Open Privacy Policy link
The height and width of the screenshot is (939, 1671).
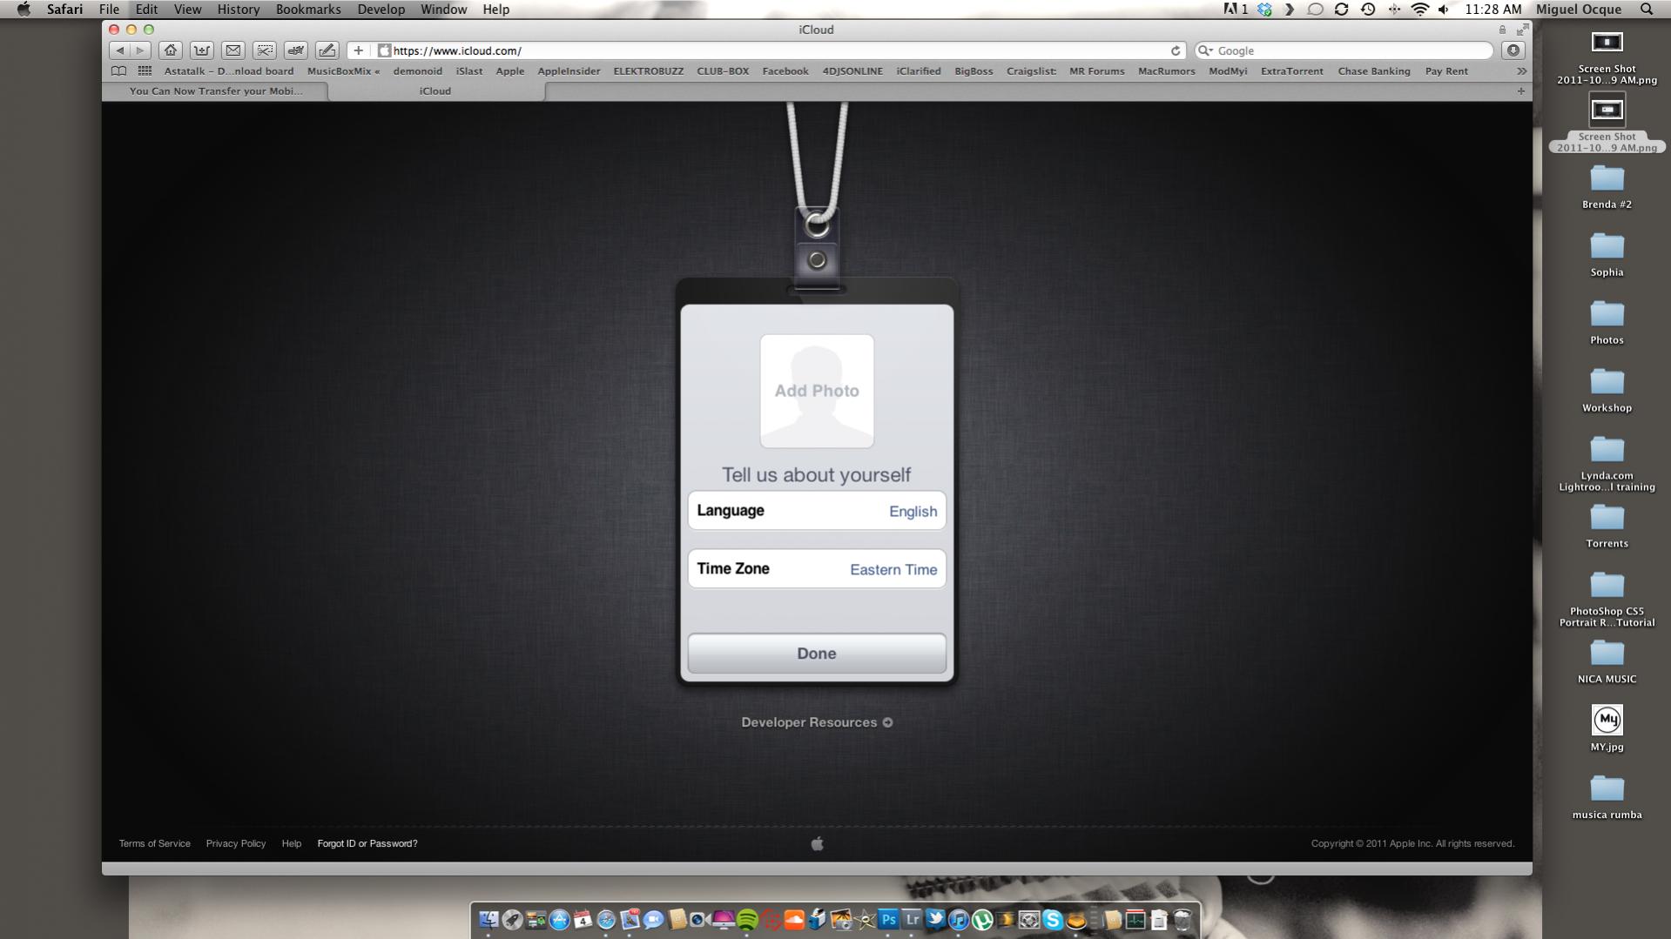[x=236, y=843]
